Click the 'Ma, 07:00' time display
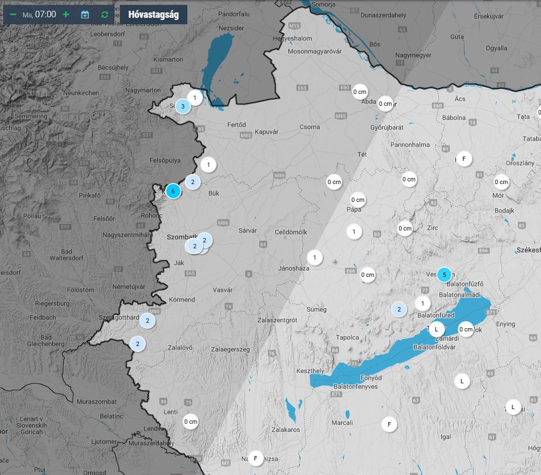The height and width of the screenshot is (475, 541). 39,15
